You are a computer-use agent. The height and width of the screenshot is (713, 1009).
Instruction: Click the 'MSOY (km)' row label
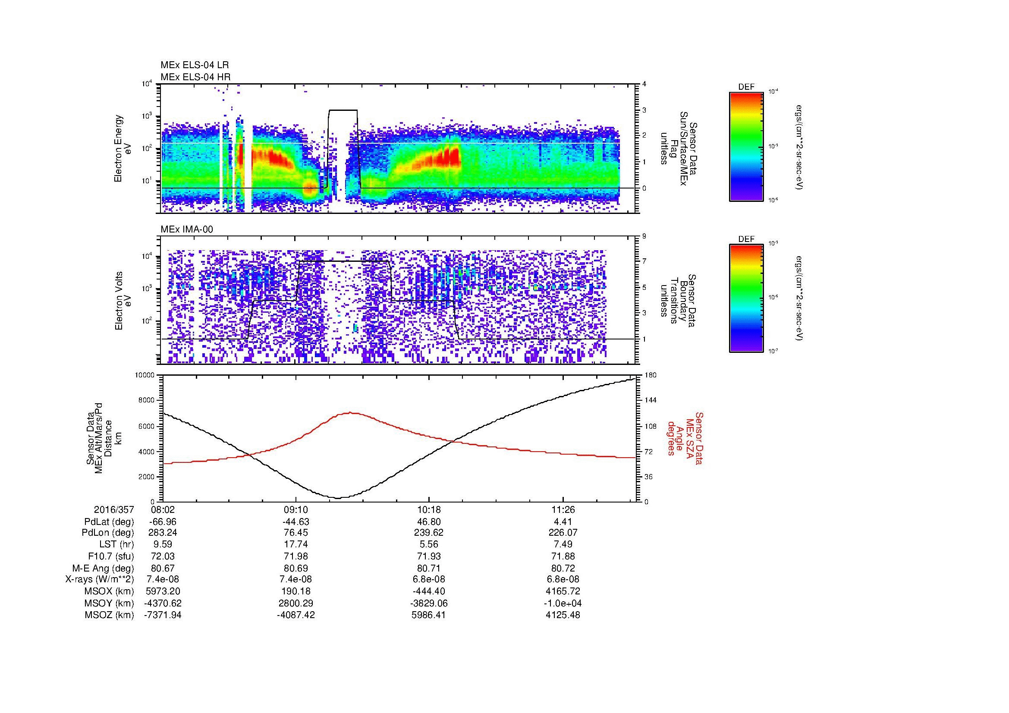110,603
